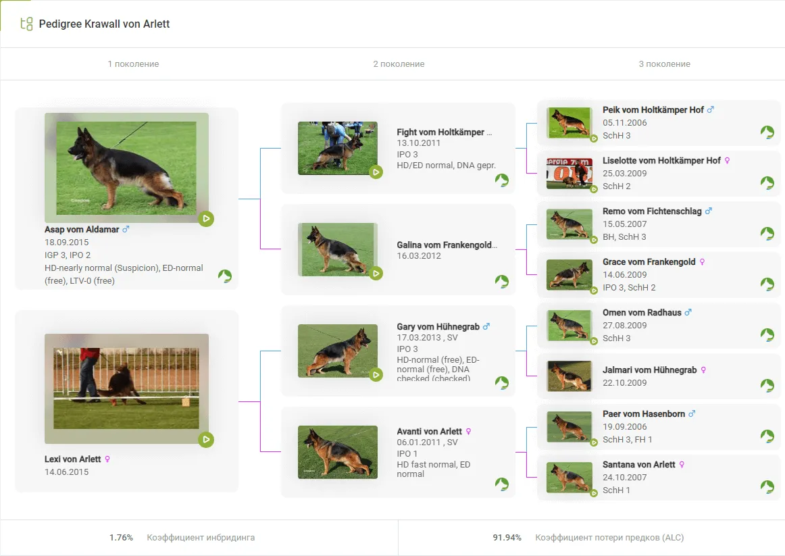Click the pedigree tree icon beside the title

coord(26,24)
